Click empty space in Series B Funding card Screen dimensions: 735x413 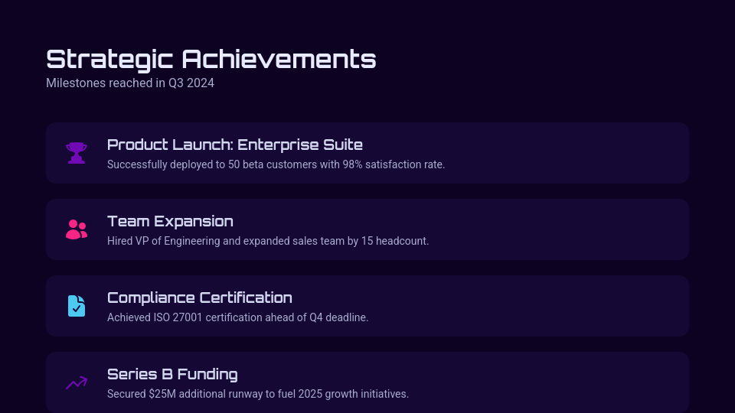click(574, 382)
